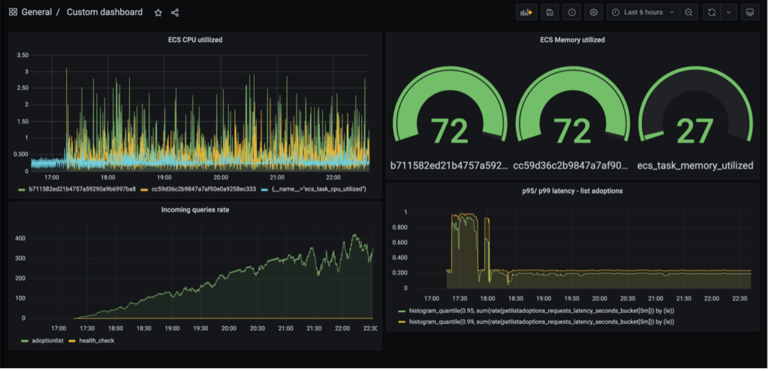This screenshot has width=769, height=371.
Task: Toggle b711582ed21b4757a59290a9b6997ba8 CPU series
Action: (x=83, y=189)
